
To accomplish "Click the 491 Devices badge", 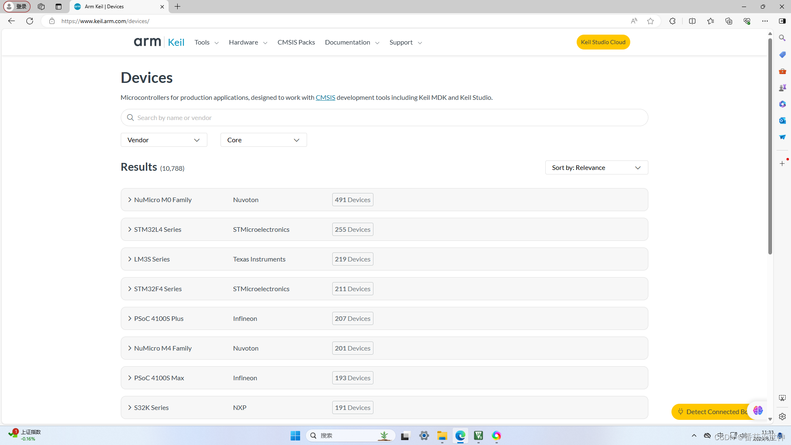I will coord(352,200).
